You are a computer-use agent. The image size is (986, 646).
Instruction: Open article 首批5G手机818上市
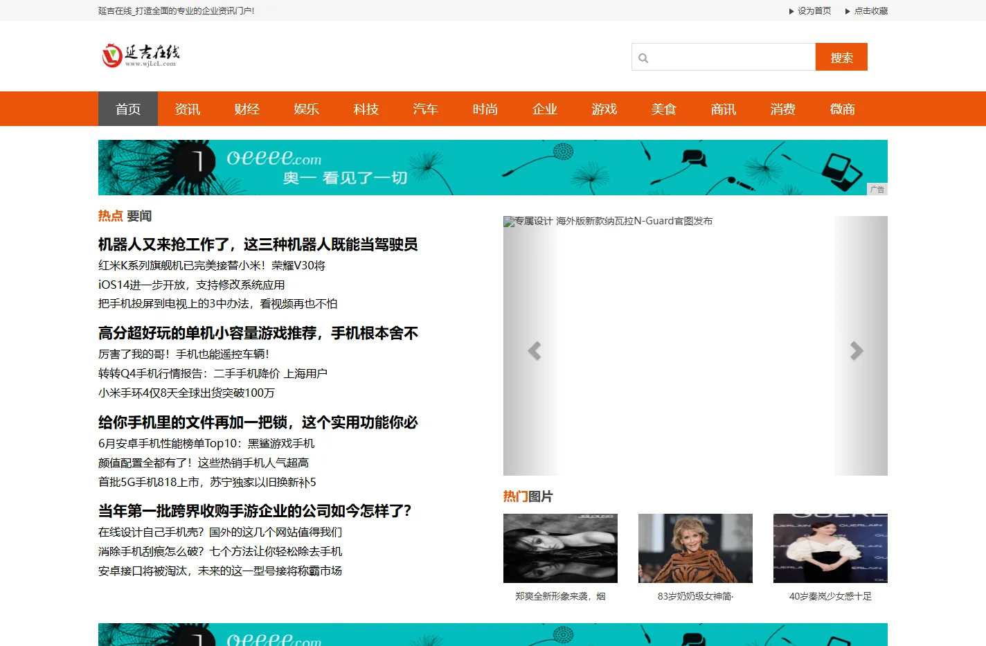[x=207, y=482]
